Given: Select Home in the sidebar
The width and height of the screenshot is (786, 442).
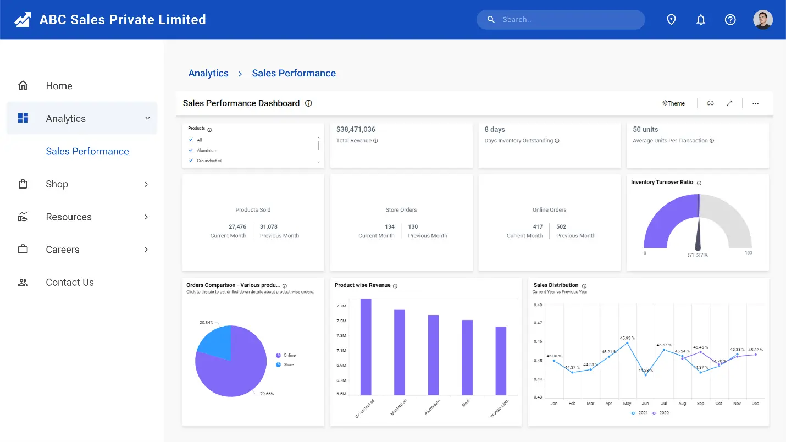Looking at the screenshot, I should coord(58,86).
